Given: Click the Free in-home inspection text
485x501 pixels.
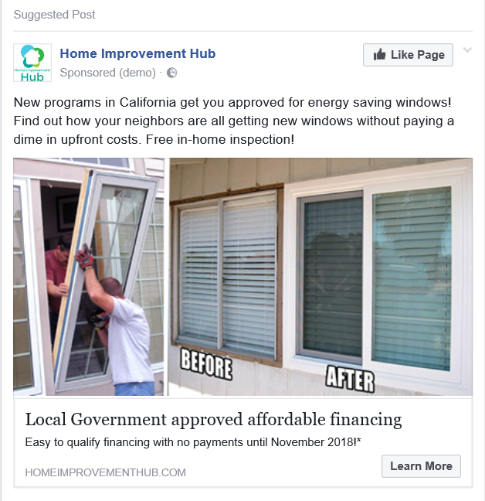Looking at the screenshot, I should 220,140.
